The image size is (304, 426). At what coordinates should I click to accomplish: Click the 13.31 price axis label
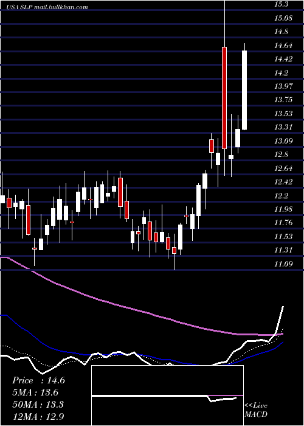pyautogui.click(x=283, y=127)
